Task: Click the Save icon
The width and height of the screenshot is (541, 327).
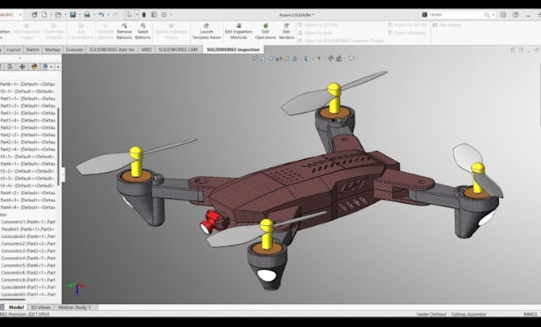Action: click(x=73, y=15)
